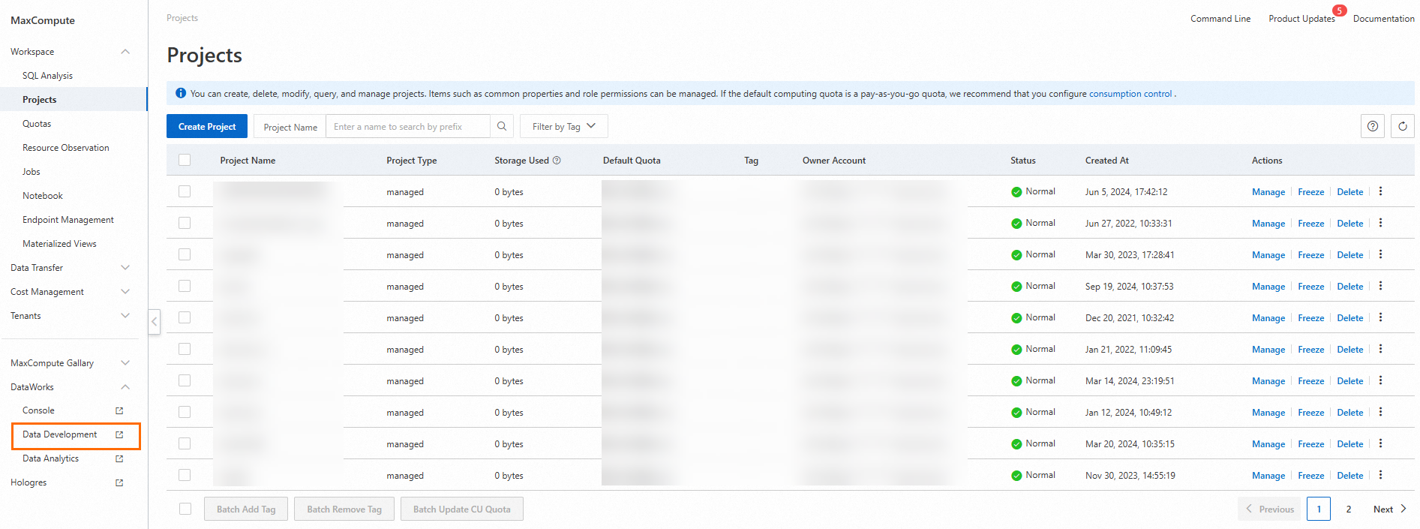Screen dimensions: 1420x529
Task: Focus the project name search field
Action: tap(408, 126)
